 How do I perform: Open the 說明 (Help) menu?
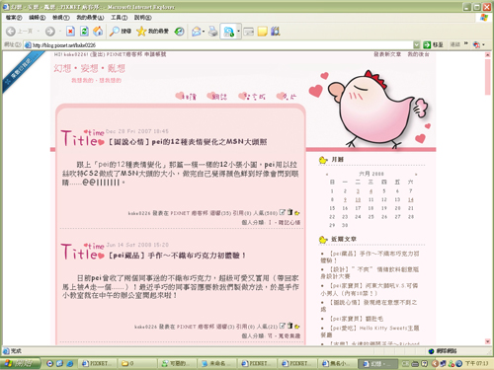click(x=142, y=18)
